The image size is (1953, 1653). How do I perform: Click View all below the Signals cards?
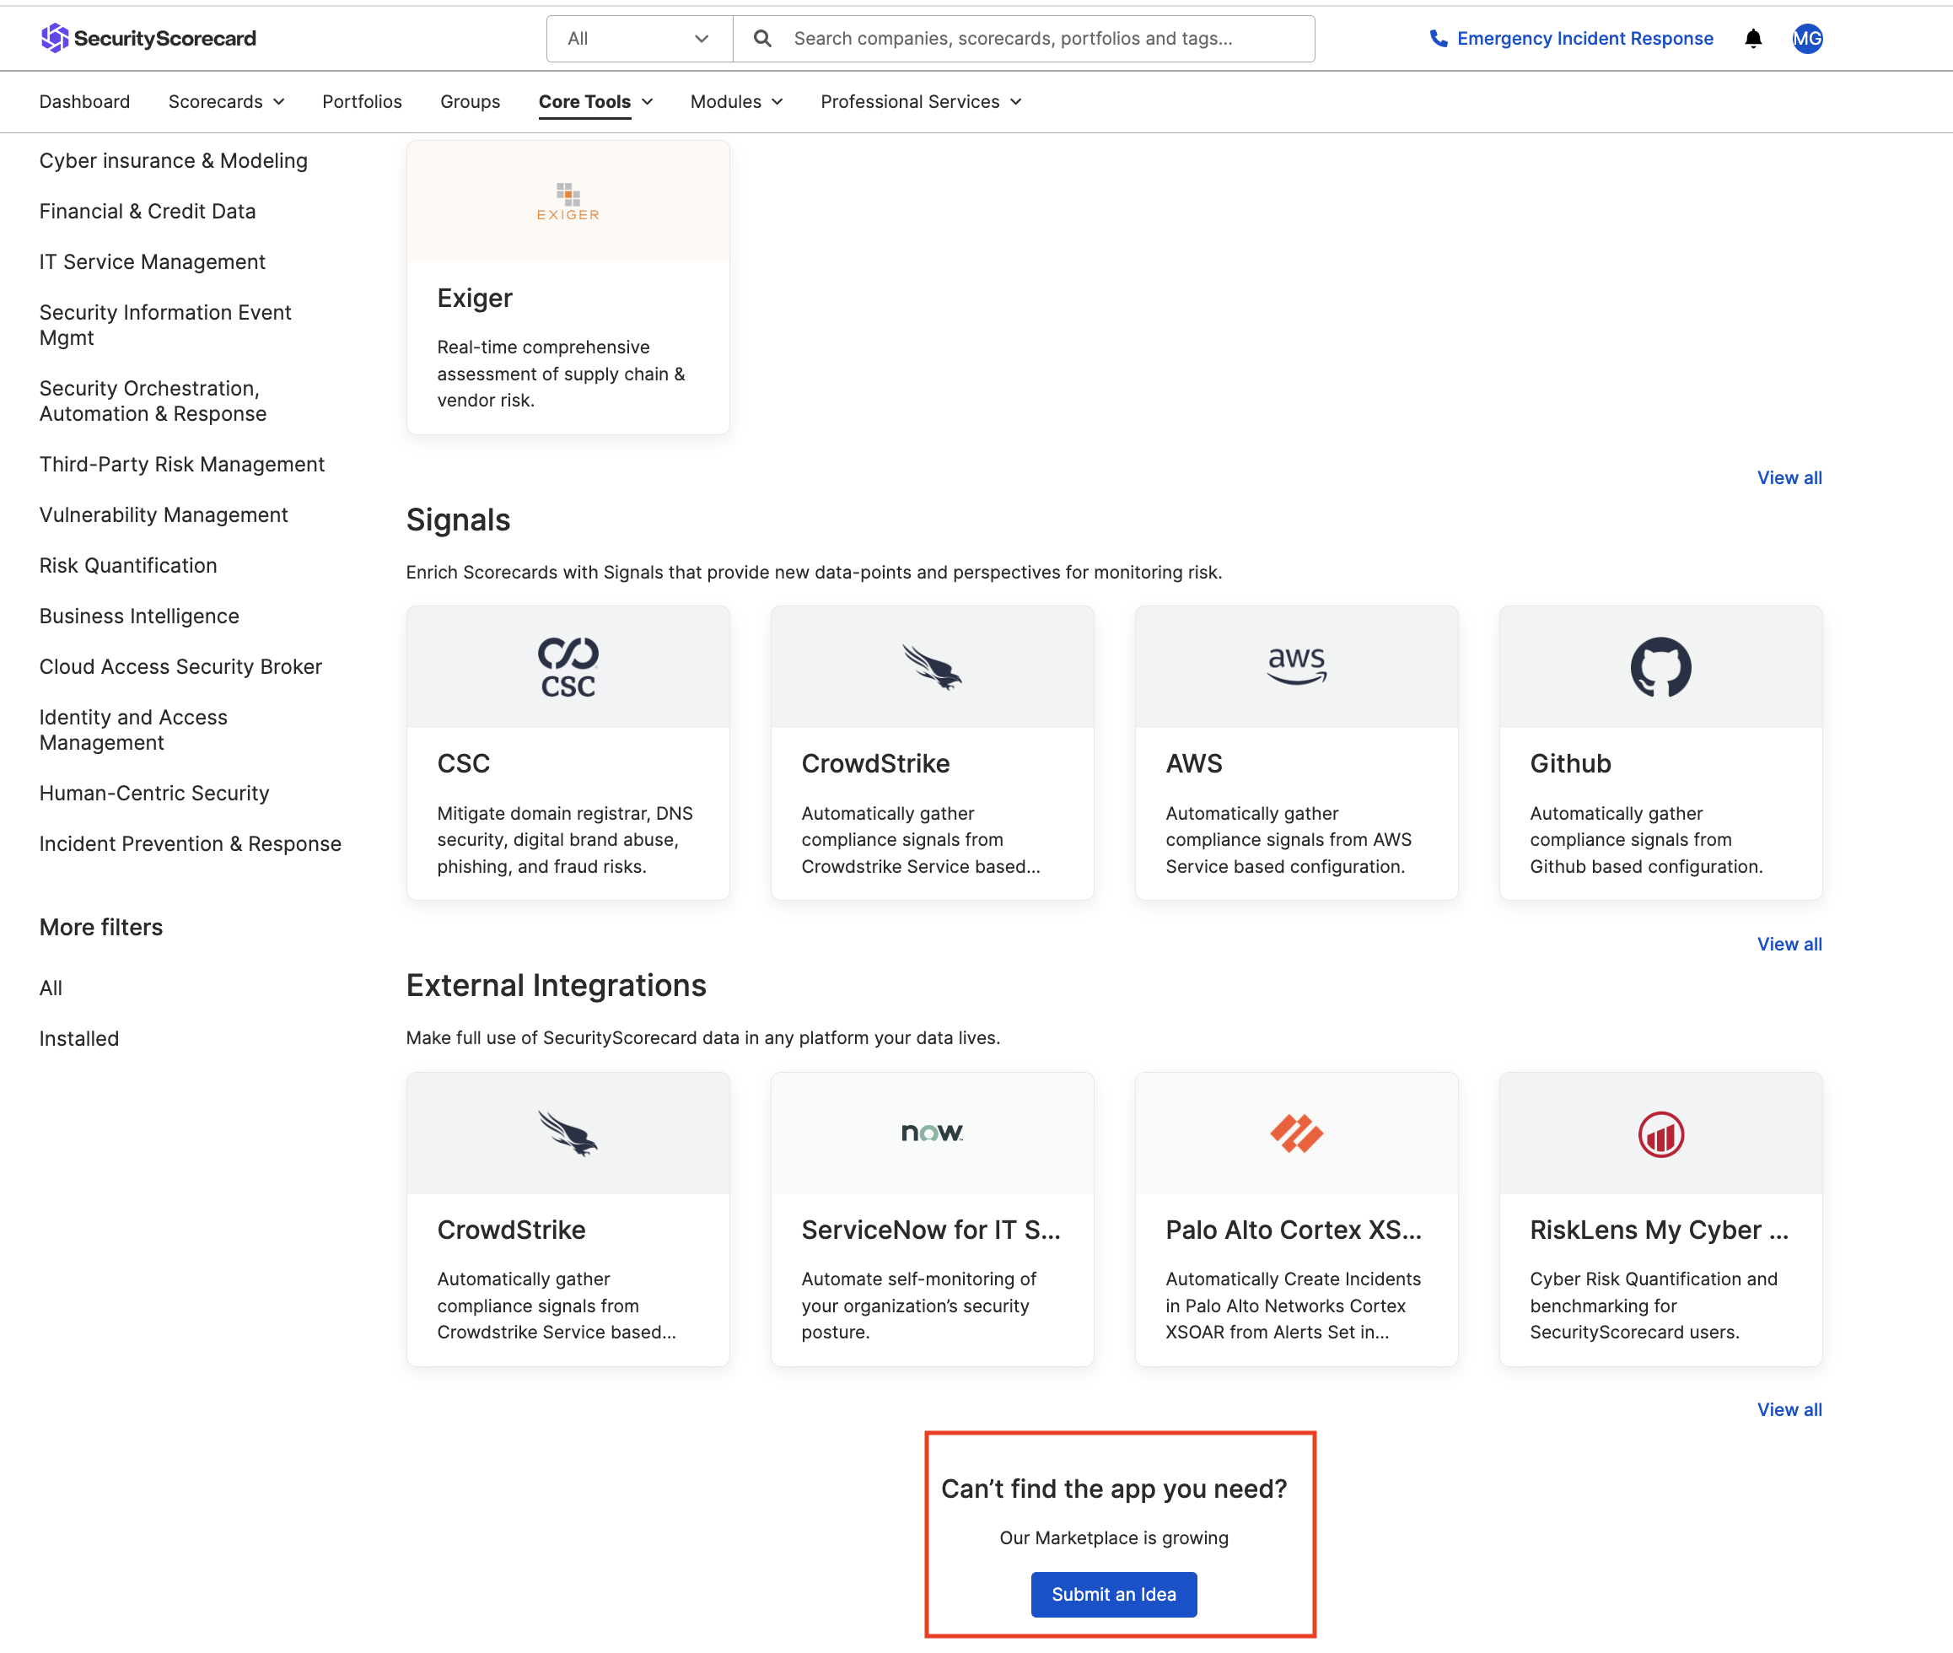tap(1789, 944)
